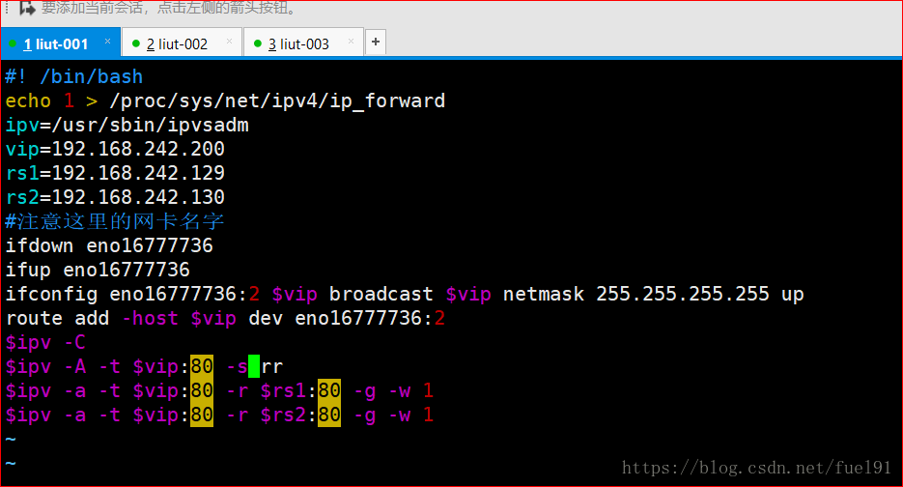This screenshot has height=487, width=903.
Task: Switch to the liut-002 session tab
Action: click(182, 43)
